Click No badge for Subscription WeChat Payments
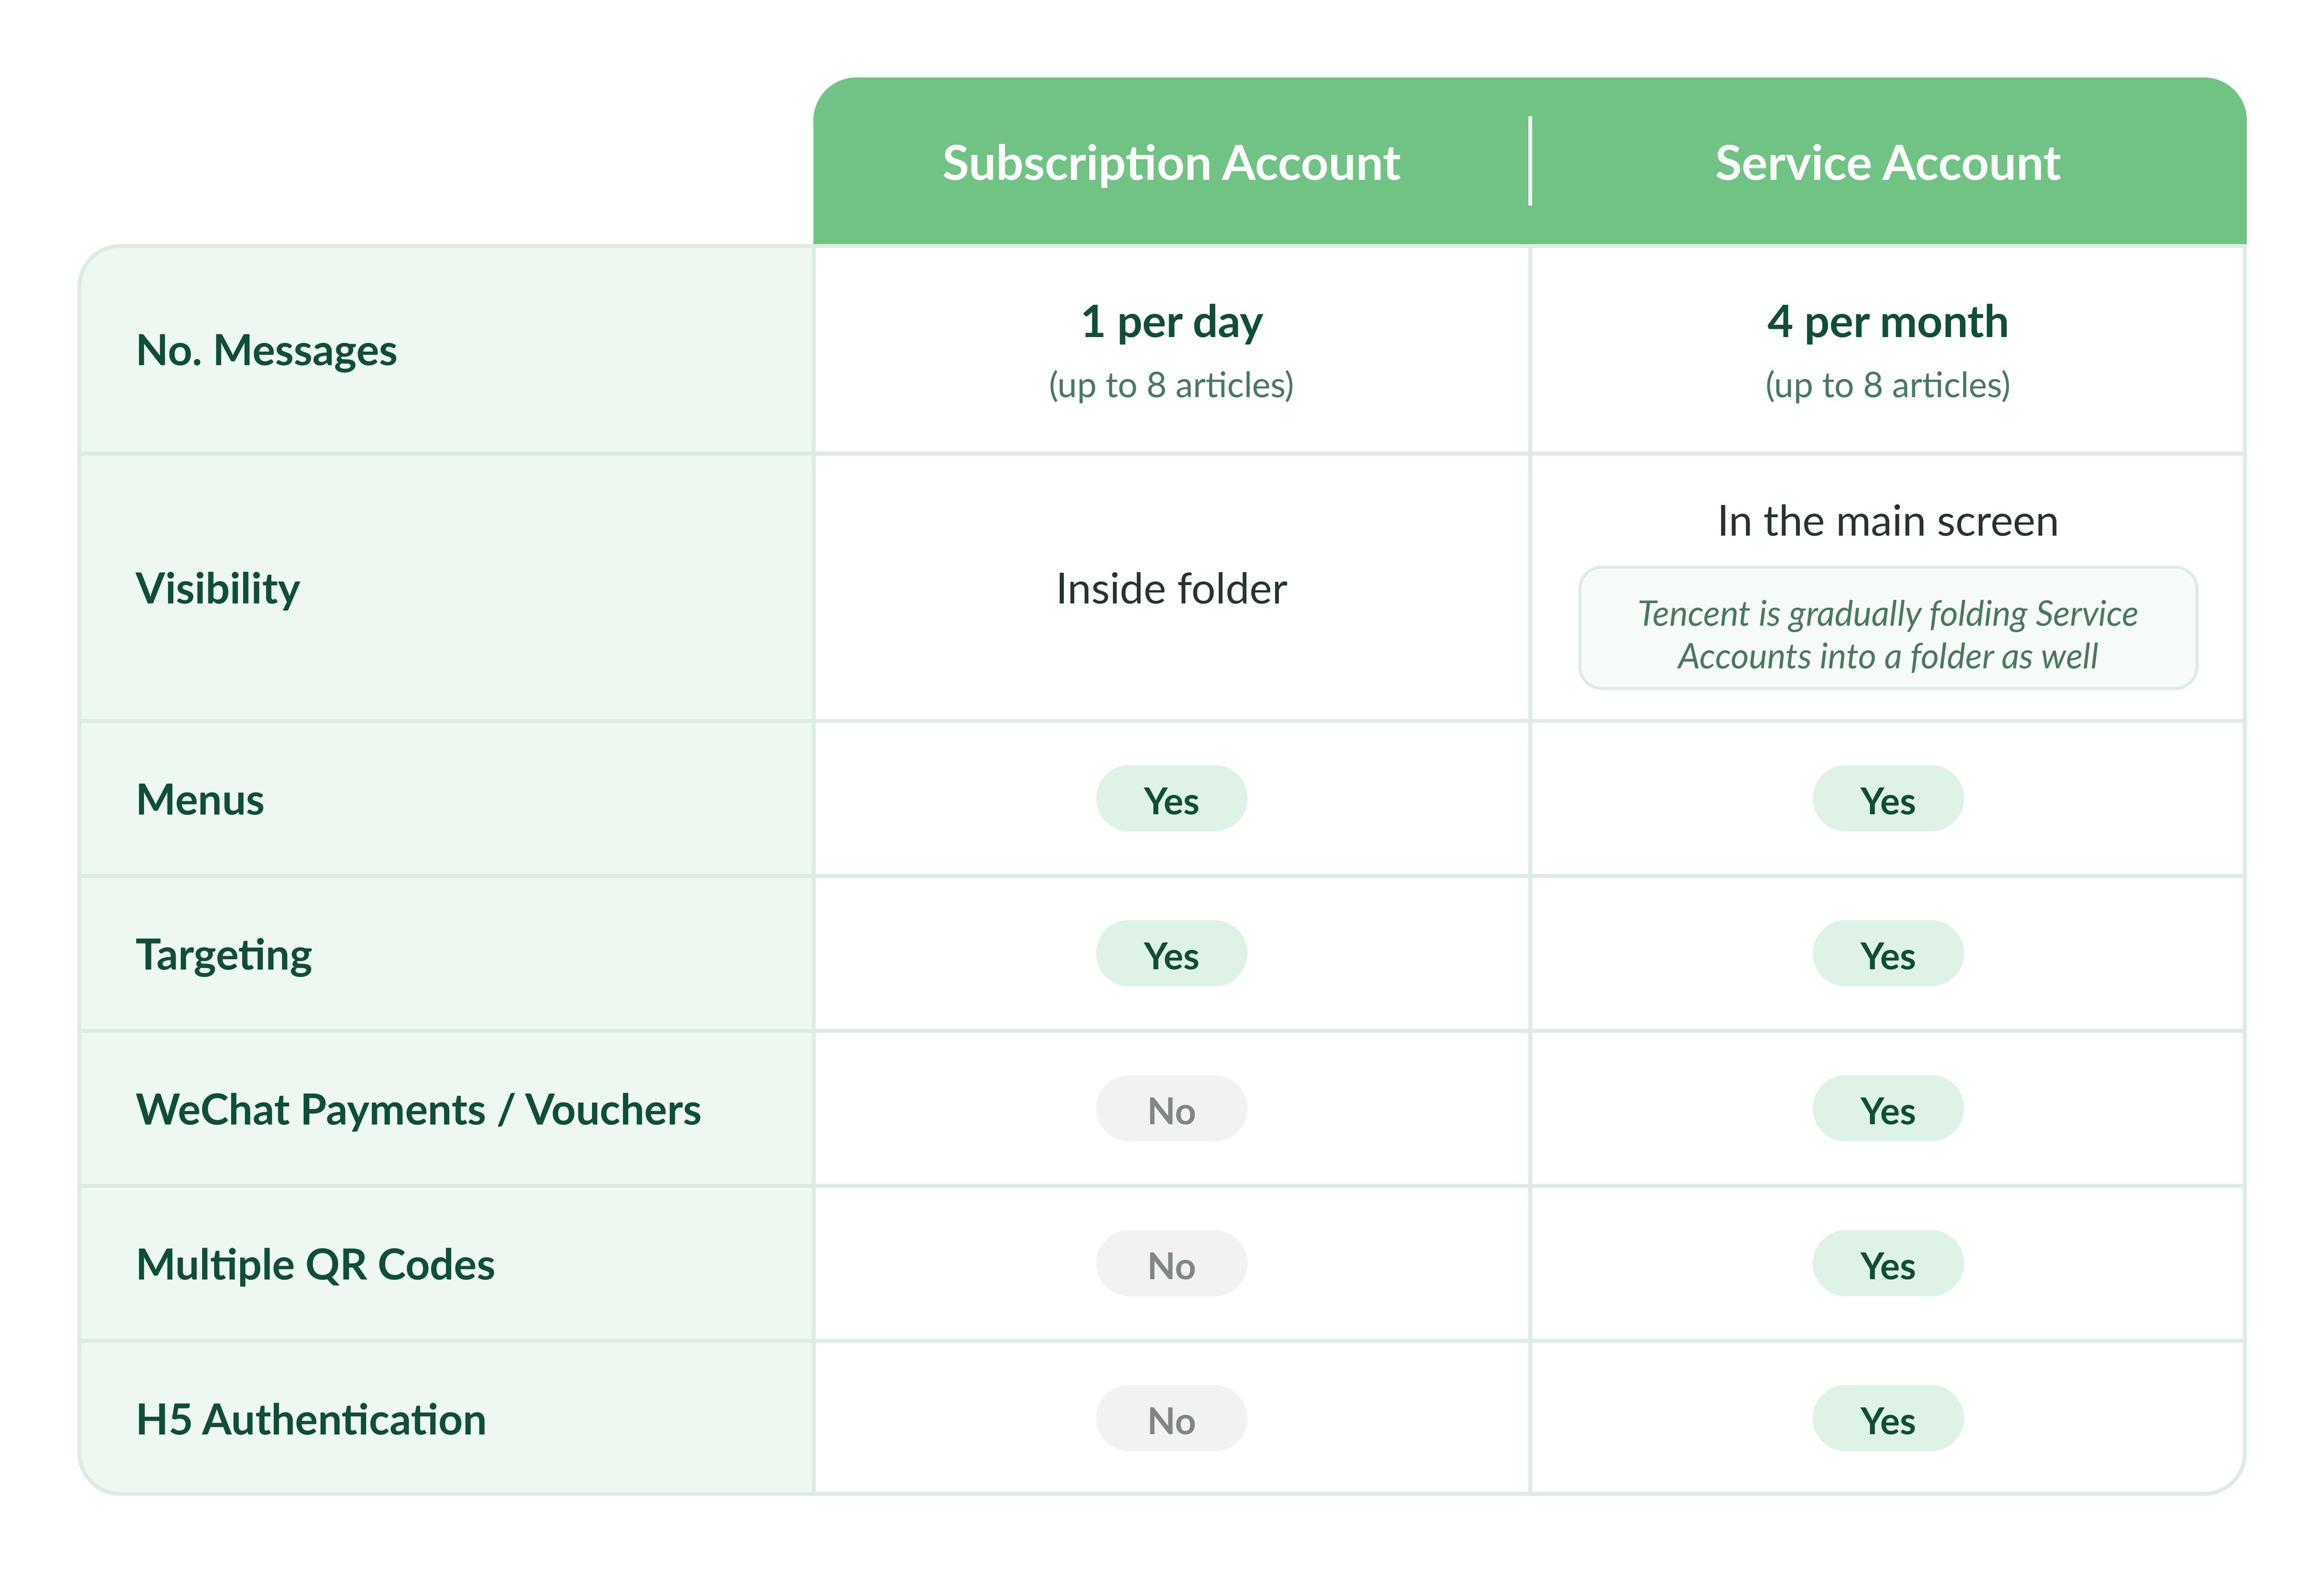This screenshot has width=2324, height=1573. click(x=1171, y=1109)
